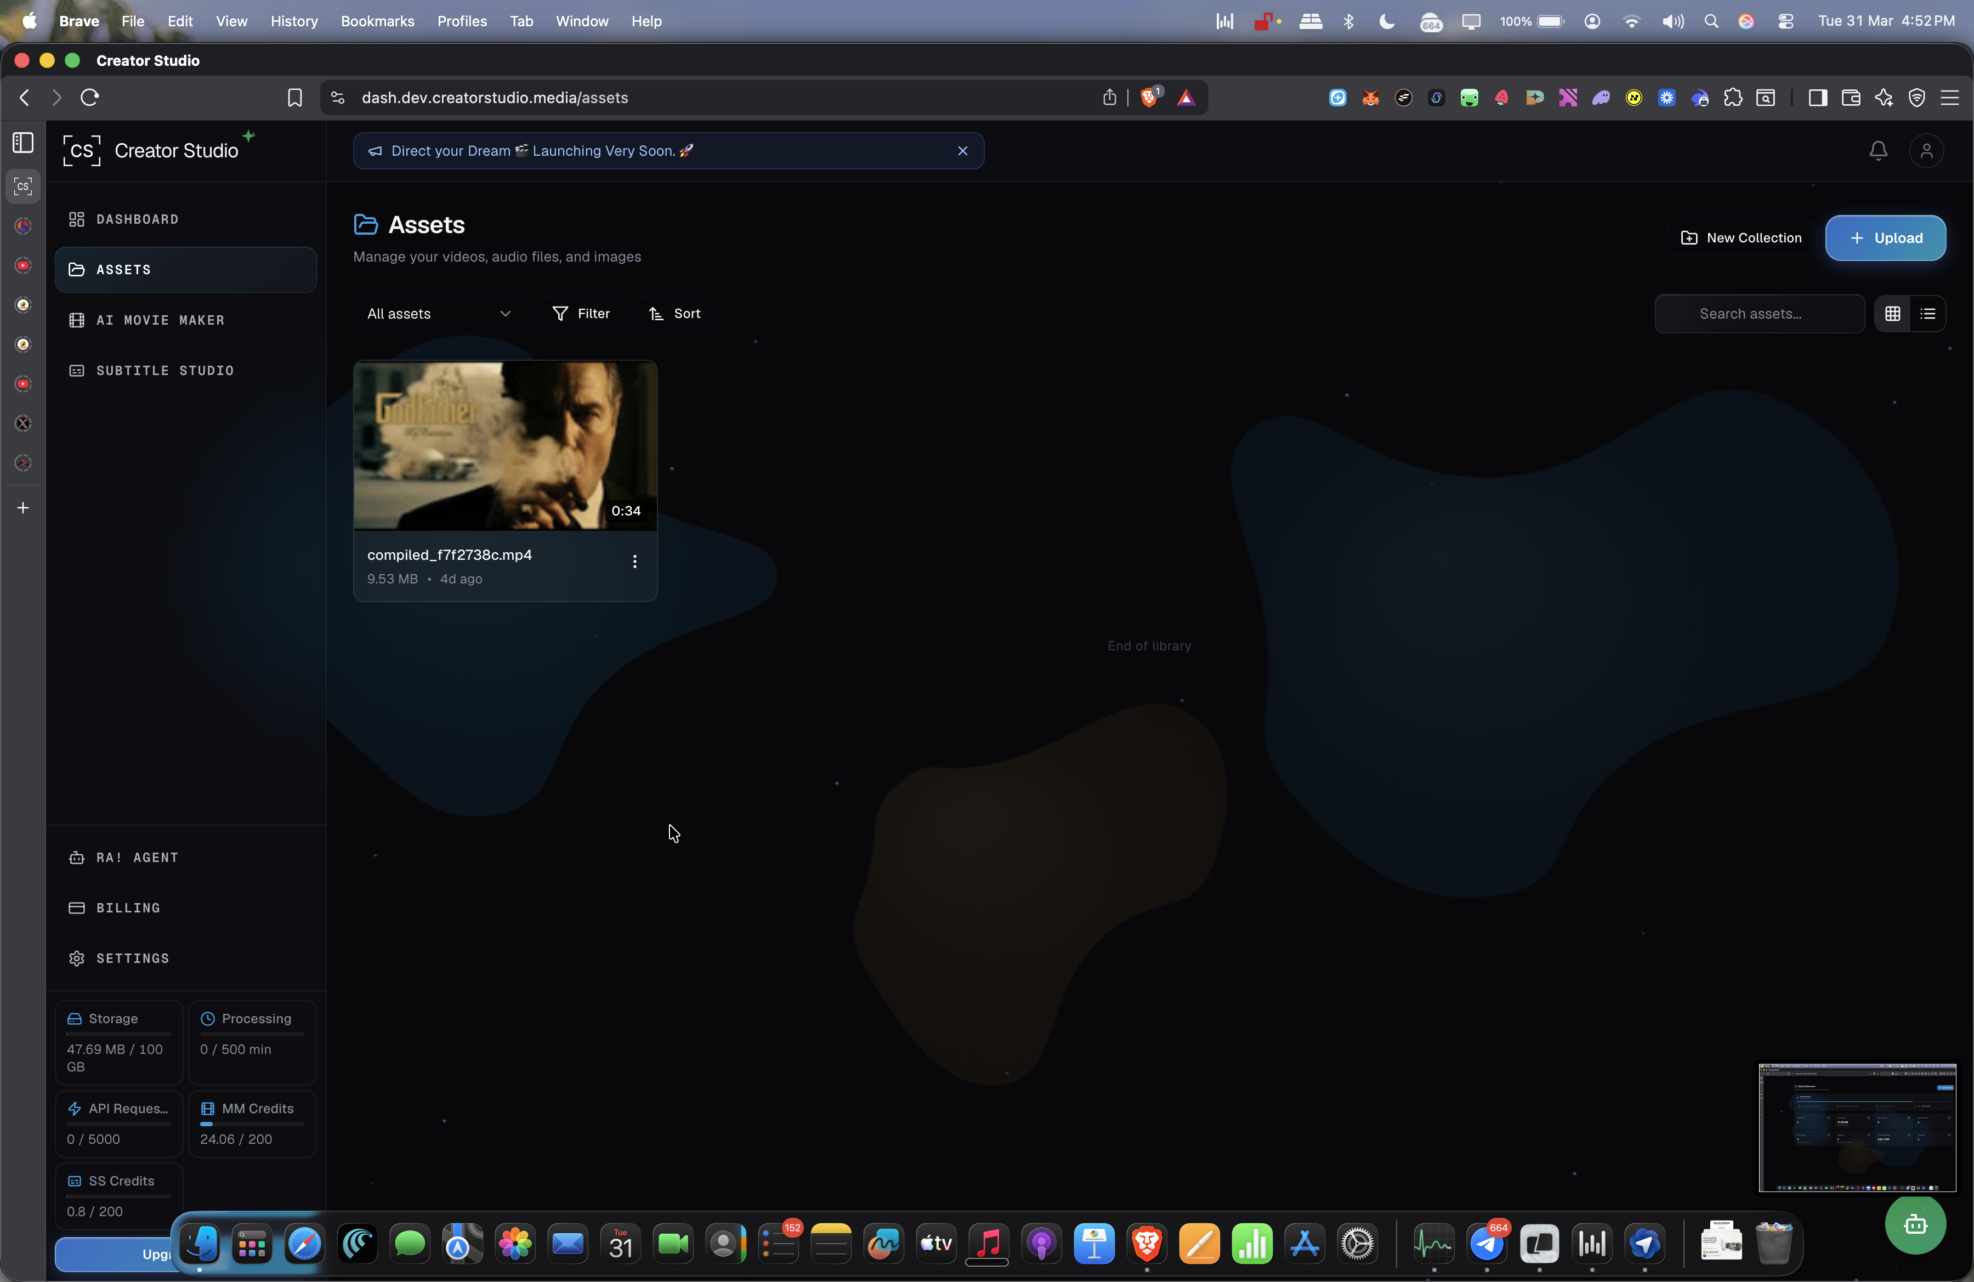The height and width of the screenshot is (1282, 1974).
Task: Go back in browser history
Action: [x=25, y=98]
